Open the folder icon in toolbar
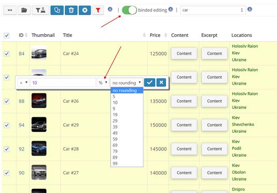277x193 pixels. point(24,10)
